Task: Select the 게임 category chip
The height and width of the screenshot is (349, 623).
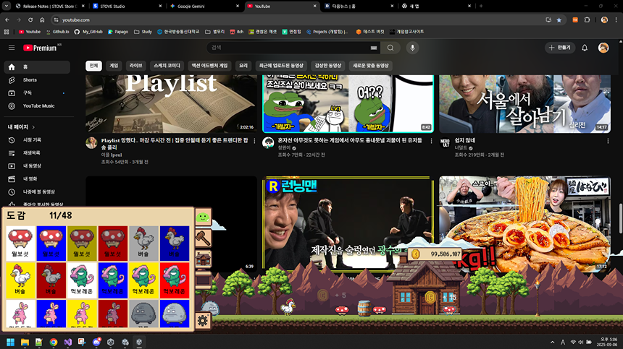Action: pos(114,66)
